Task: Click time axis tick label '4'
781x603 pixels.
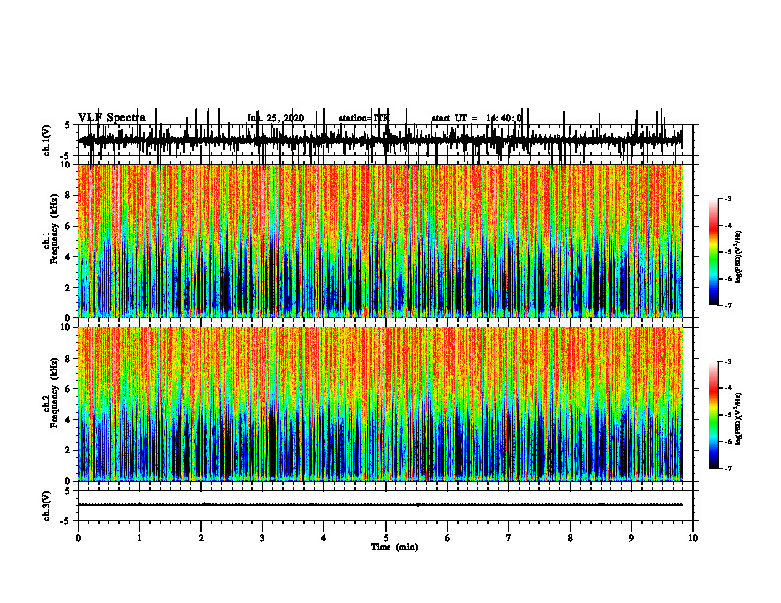Action: coord(324,538)
